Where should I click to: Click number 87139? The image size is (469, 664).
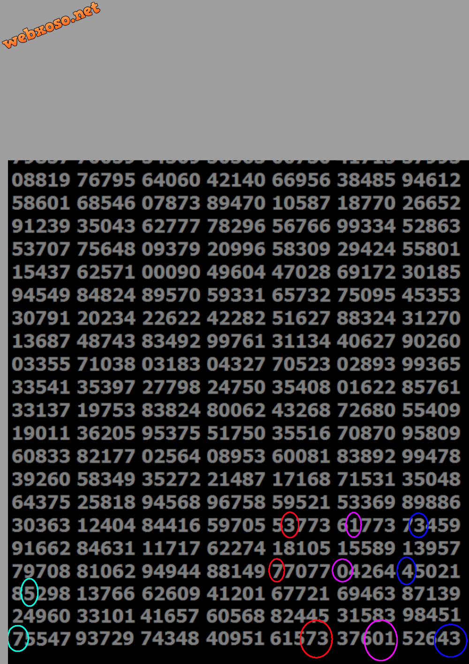click(431, 594)
